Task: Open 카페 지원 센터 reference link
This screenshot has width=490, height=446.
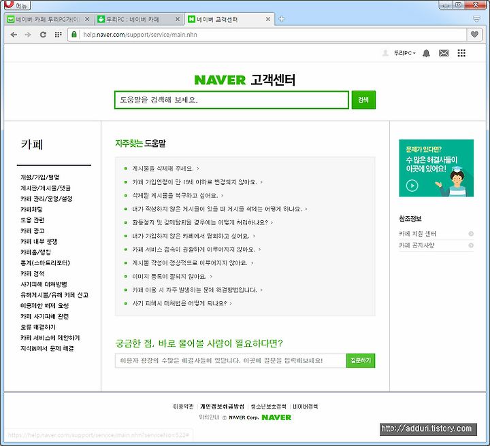Action: tap(417, 234)
